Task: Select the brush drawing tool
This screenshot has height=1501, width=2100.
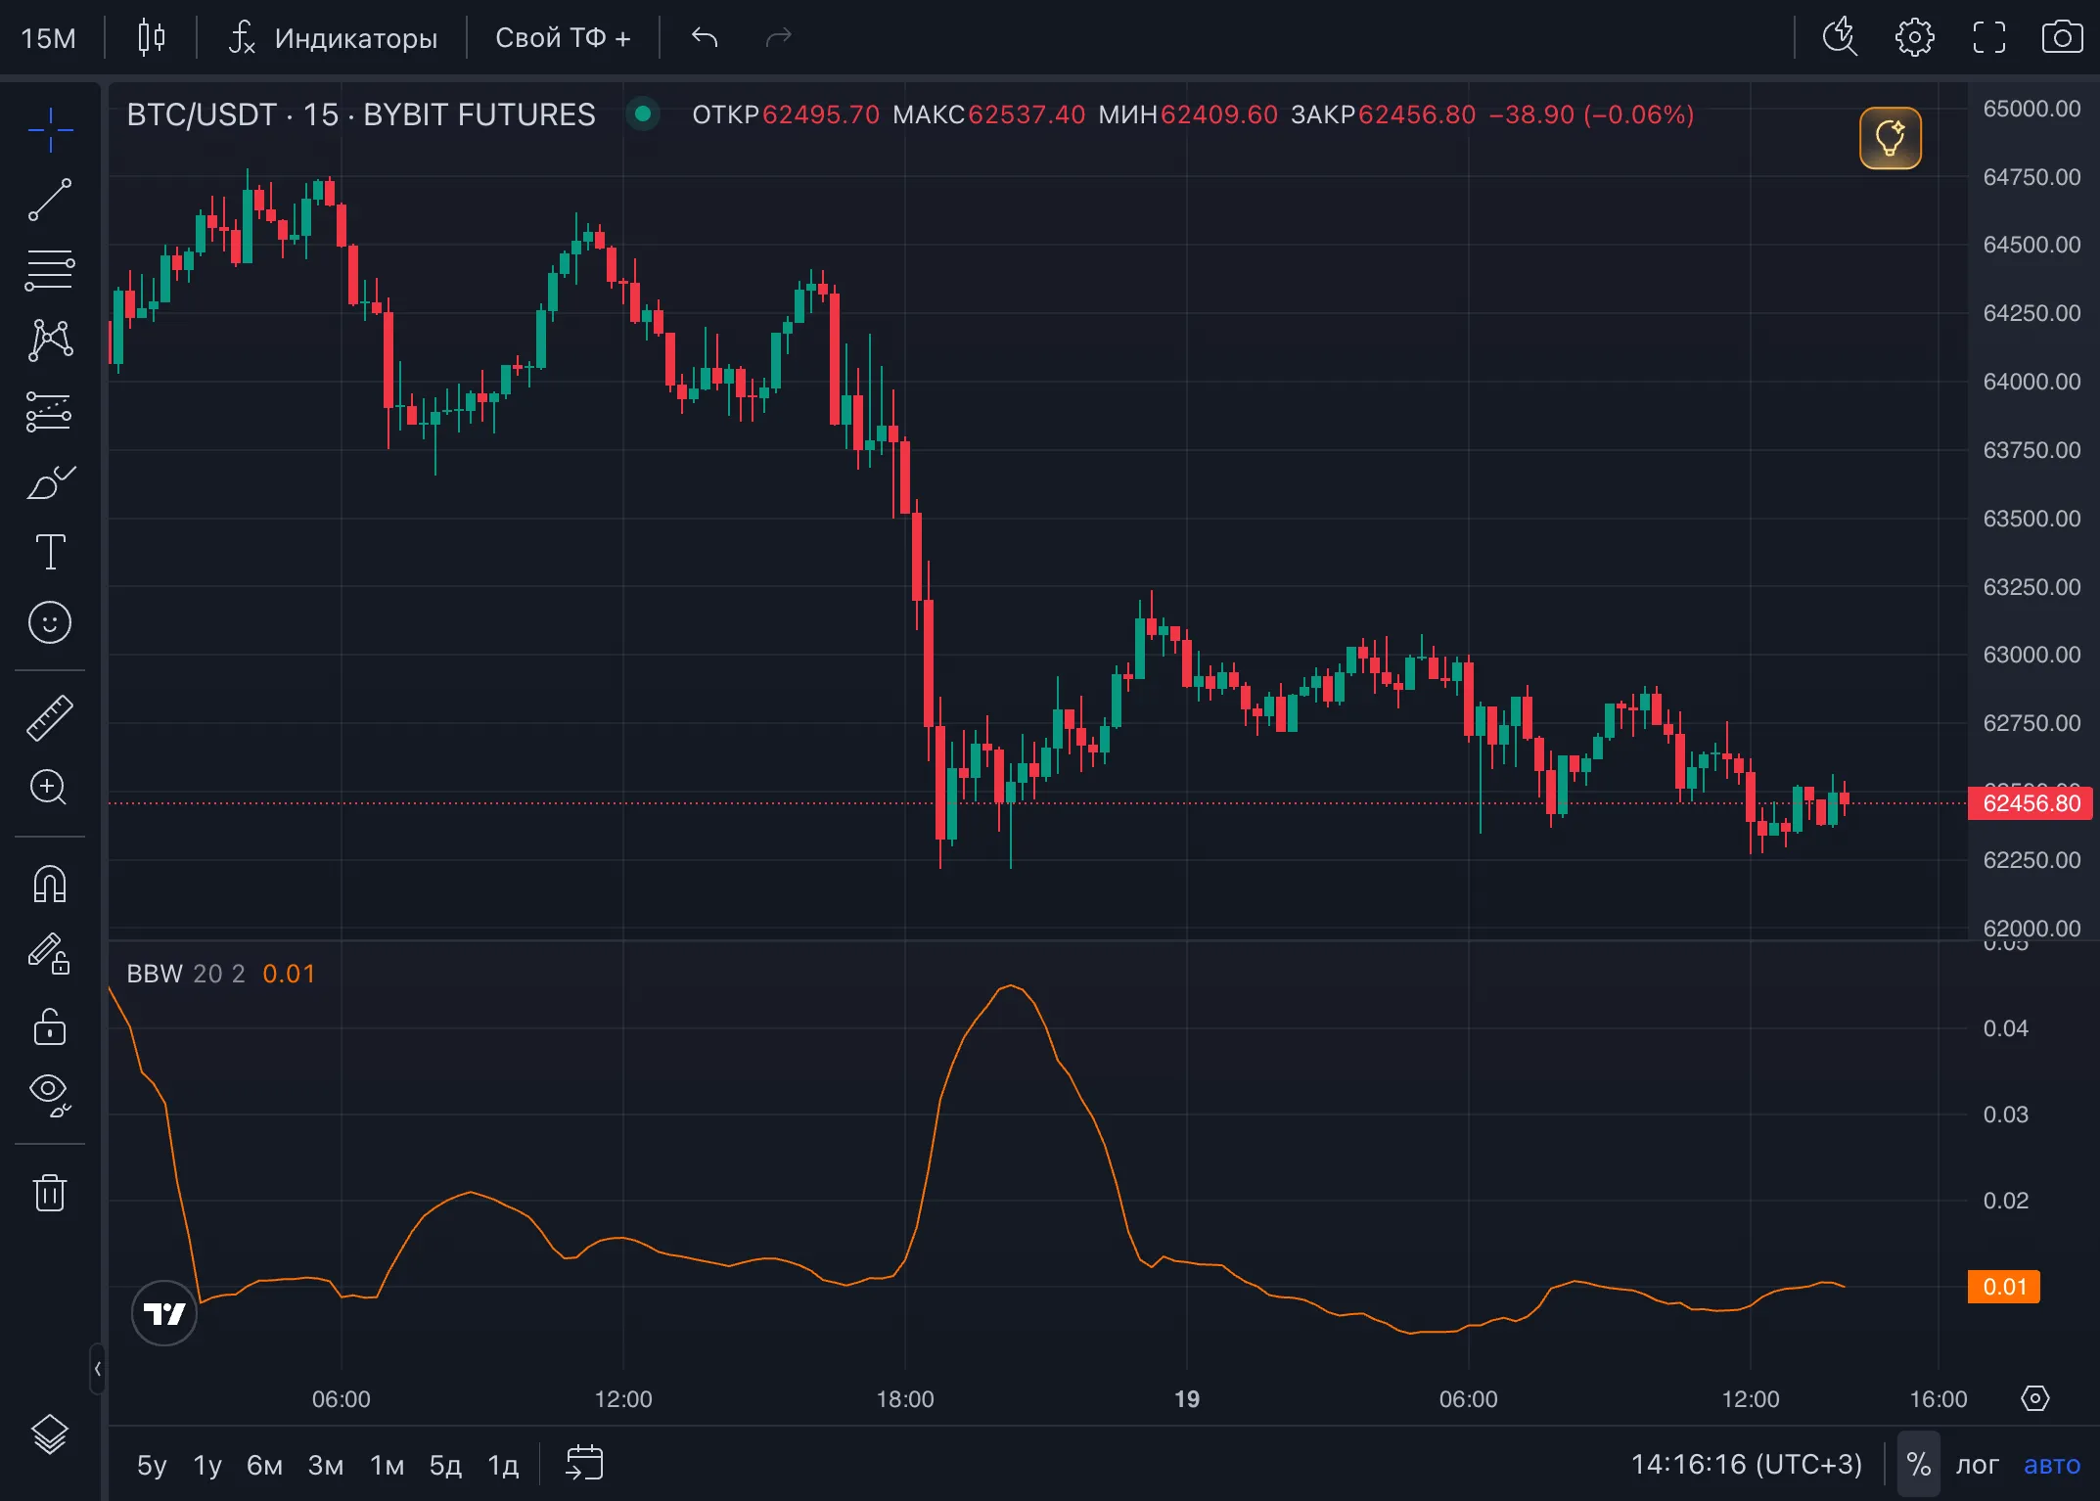Action: (x=50, y=481)
